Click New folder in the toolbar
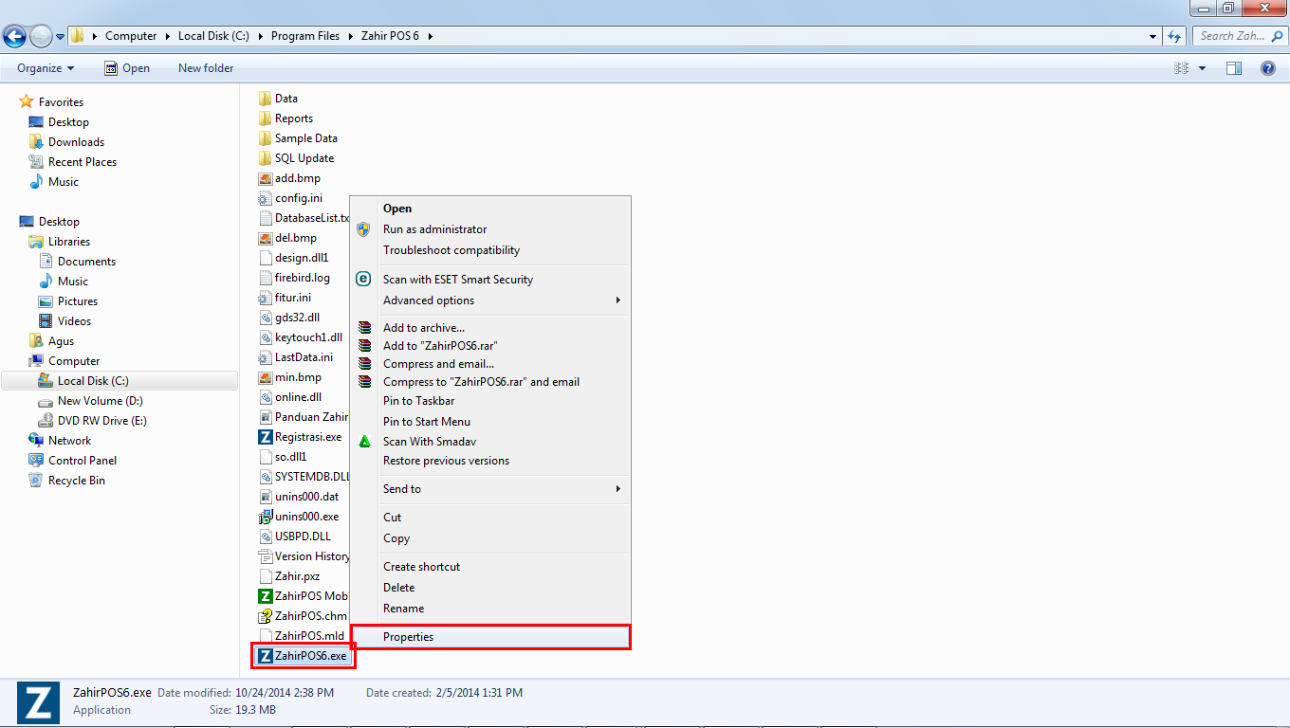The width and height of the screenshot is (1290, 728). click(x=206, y=68)
